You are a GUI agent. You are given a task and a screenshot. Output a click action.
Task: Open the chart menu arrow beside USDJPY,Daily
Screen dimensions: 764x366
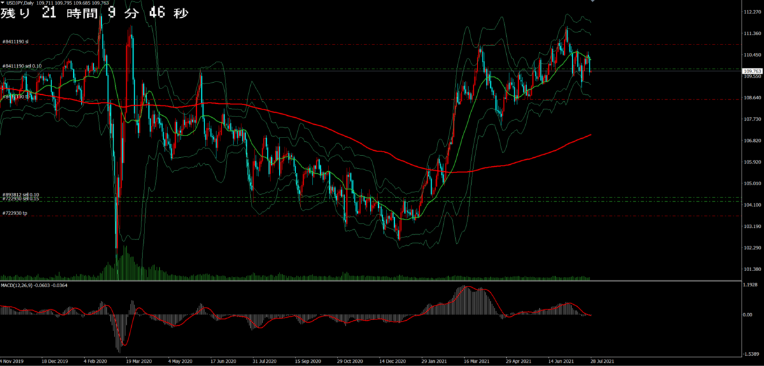[3, 3]
